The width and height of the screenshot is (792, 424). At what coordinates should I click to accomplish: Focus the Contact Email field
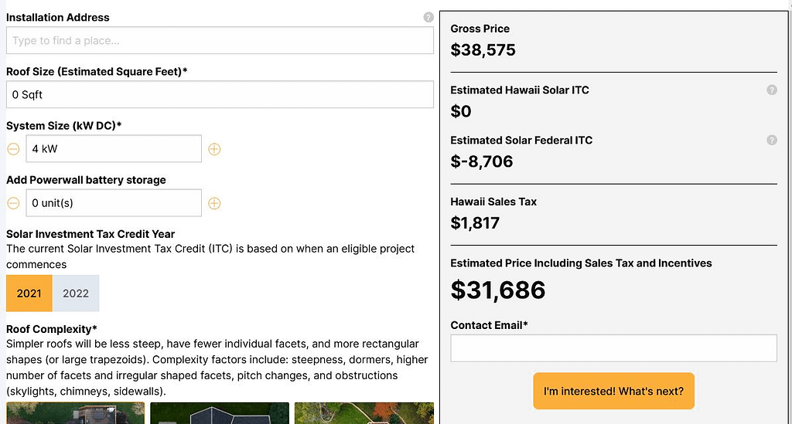(x=613, y=348)
